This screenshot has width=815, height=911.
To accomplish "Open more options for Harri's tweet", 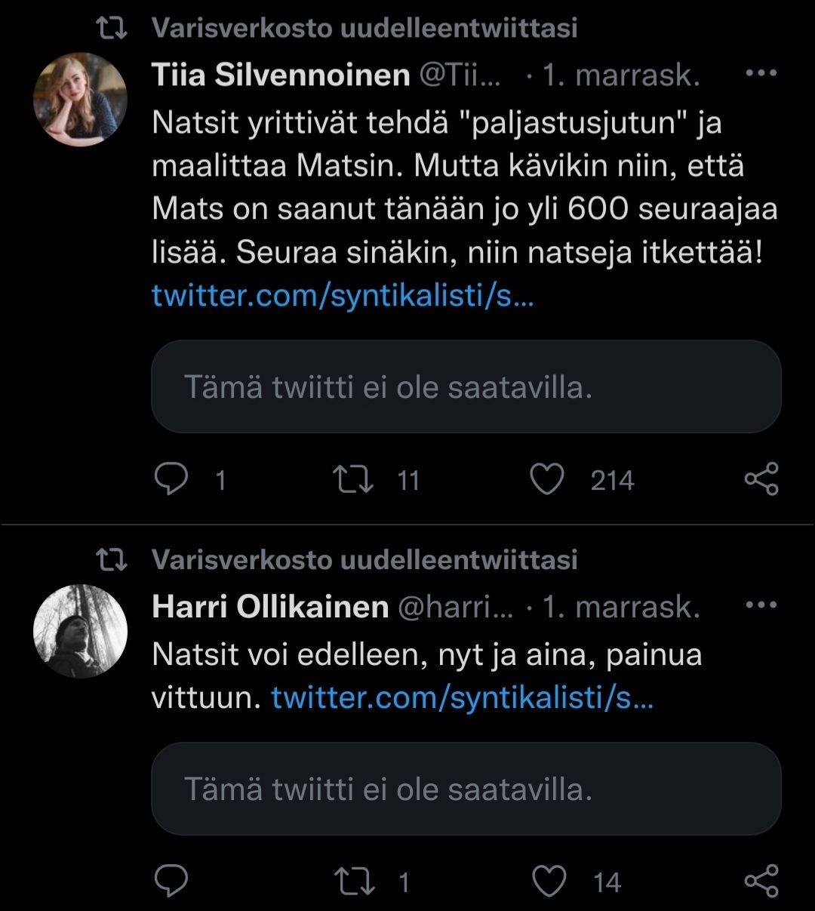I will (x=761, y=605).
